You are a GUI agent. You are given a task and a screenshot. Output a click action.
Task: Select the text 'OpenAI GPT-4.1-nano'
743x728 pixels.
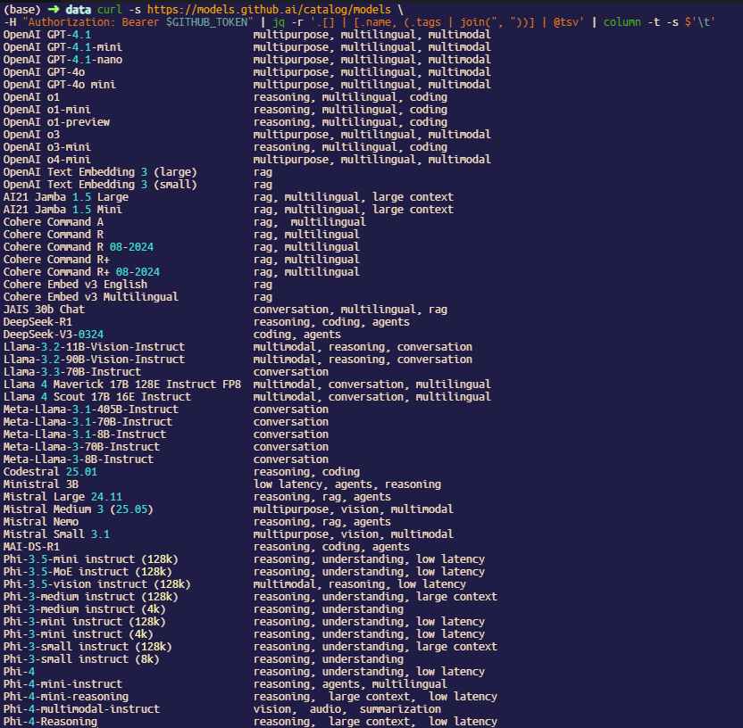point(63,60)
